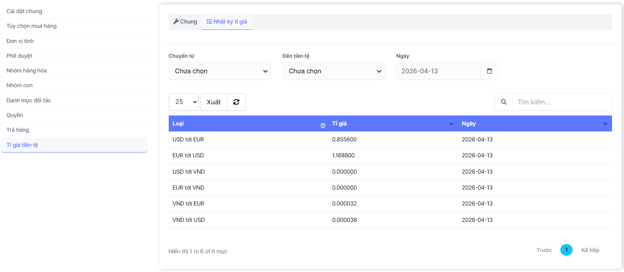
Task: Go to Kế tiếp page
Action: (x=590, y=250)
